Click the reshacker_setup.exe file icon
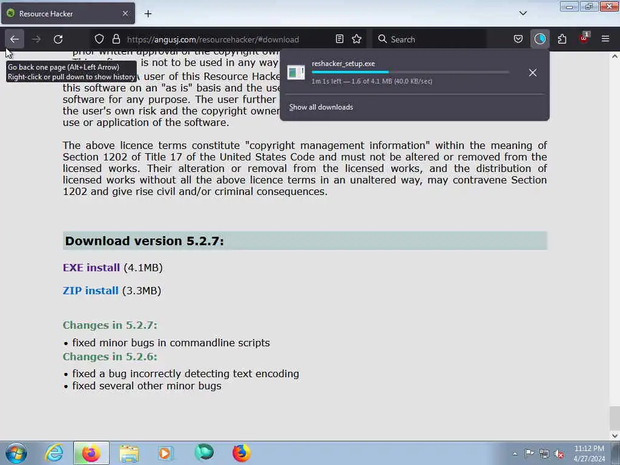The image size is (620, 465). [x=295, y=73]
